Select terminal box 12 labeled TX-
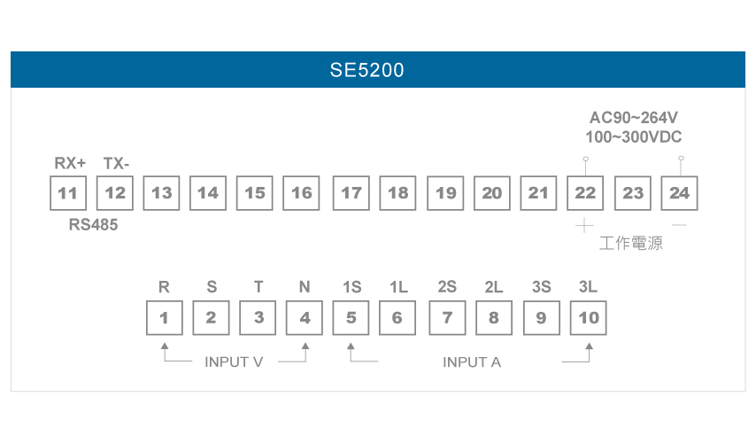The height and width of the screenshot is (443, 756). pyautogui.click(x=115, y=193)
